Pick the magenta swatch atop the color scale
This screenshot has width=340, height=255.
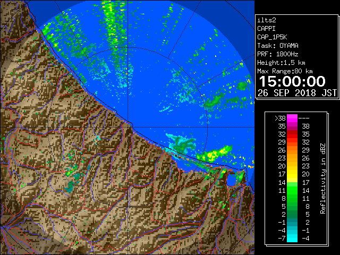(x=292, y=118)
